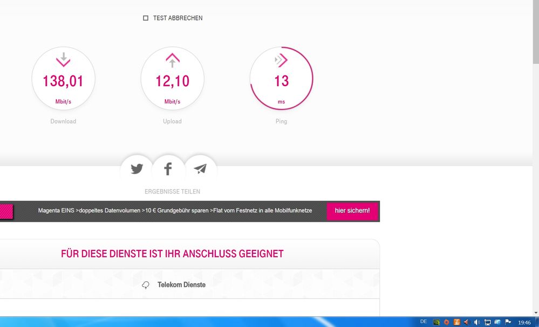Click the upload arrow icon
539x327 pixels.
coord(173,60)
